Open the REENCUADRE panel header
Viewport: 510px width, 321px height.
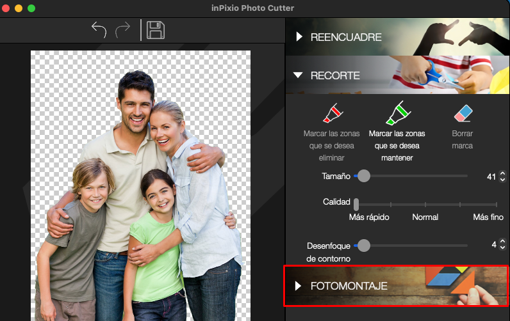397,36
